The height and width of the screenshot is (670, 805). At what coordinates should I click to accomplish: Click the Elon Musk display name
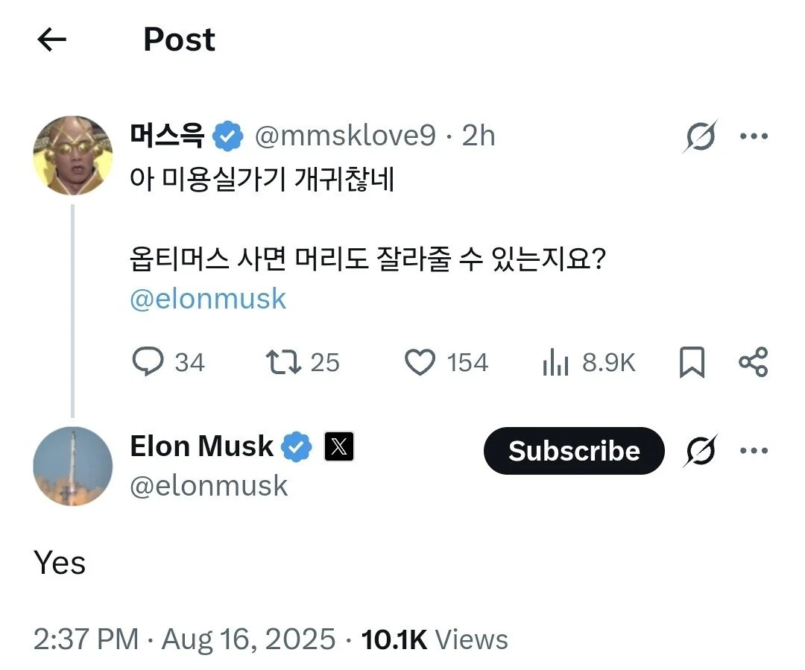[201, 446]
